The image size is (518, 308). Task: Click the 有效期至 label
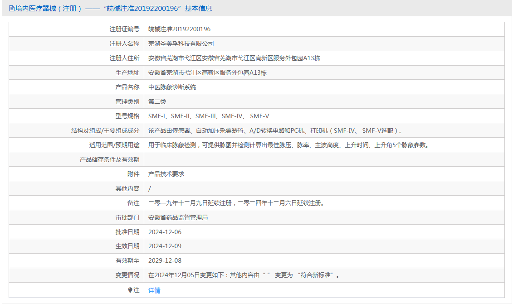127,260
